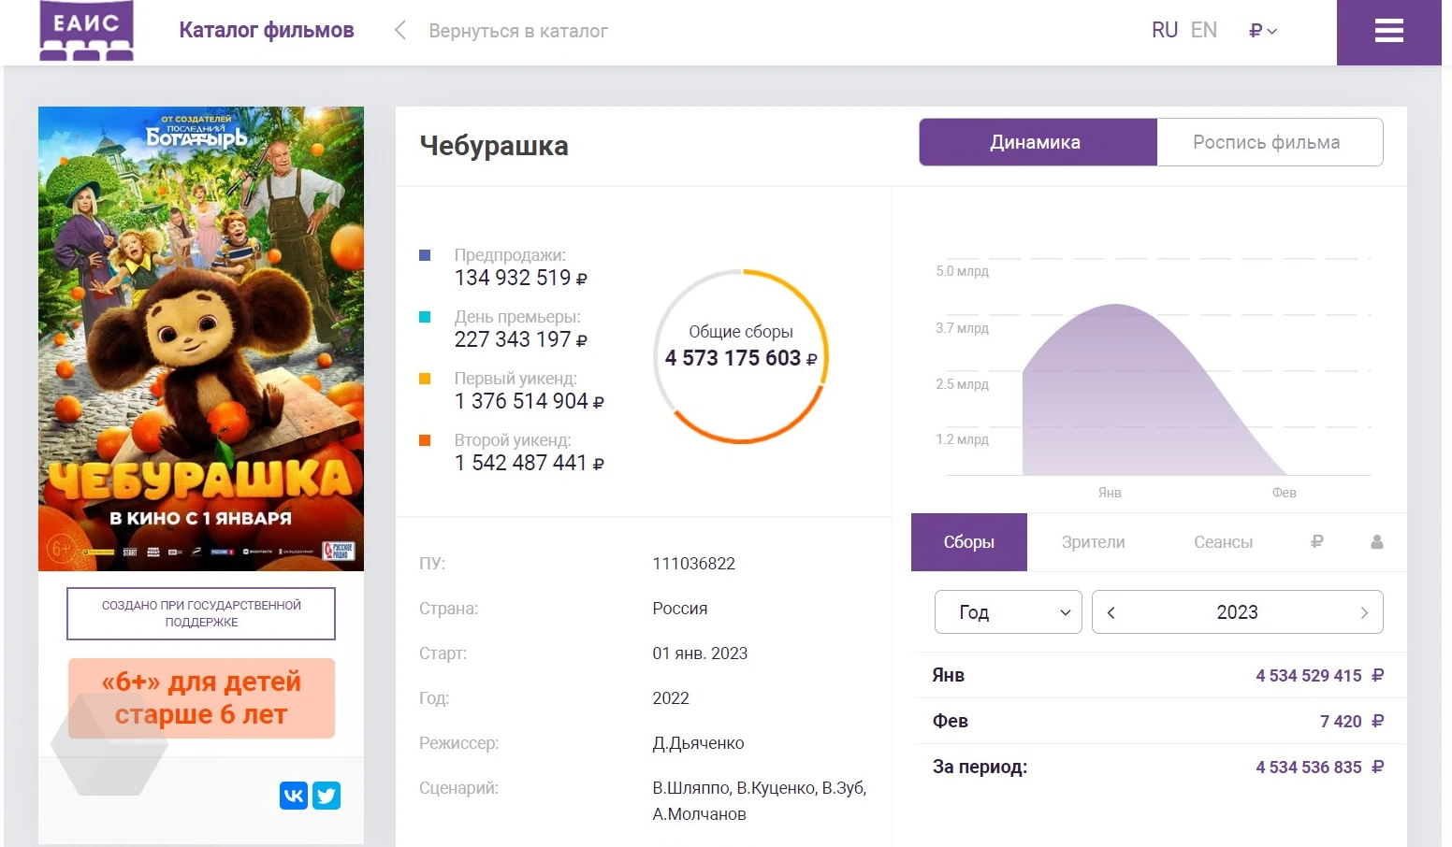Image resolution: width=1452 pixels, height=847 pixels.
Task: Click year value 2022
Action: pos(671,698)
